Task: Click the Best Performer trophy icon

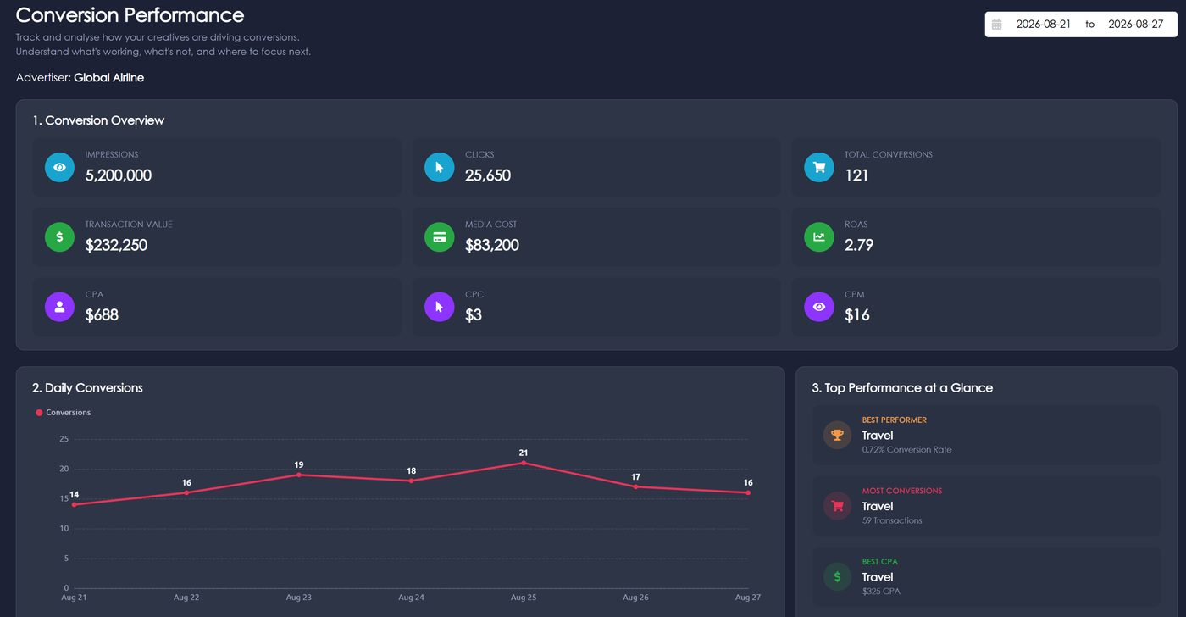Action: (x=837, y=435)
